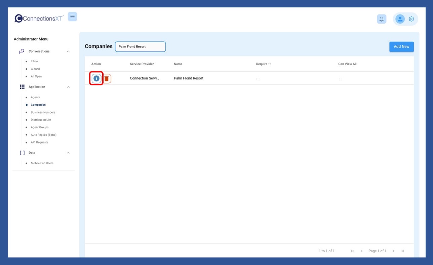Enable Require +1 checkbox for Palm Frond Resort
This screenshot has width=433, height=265.
click(258, 79)
